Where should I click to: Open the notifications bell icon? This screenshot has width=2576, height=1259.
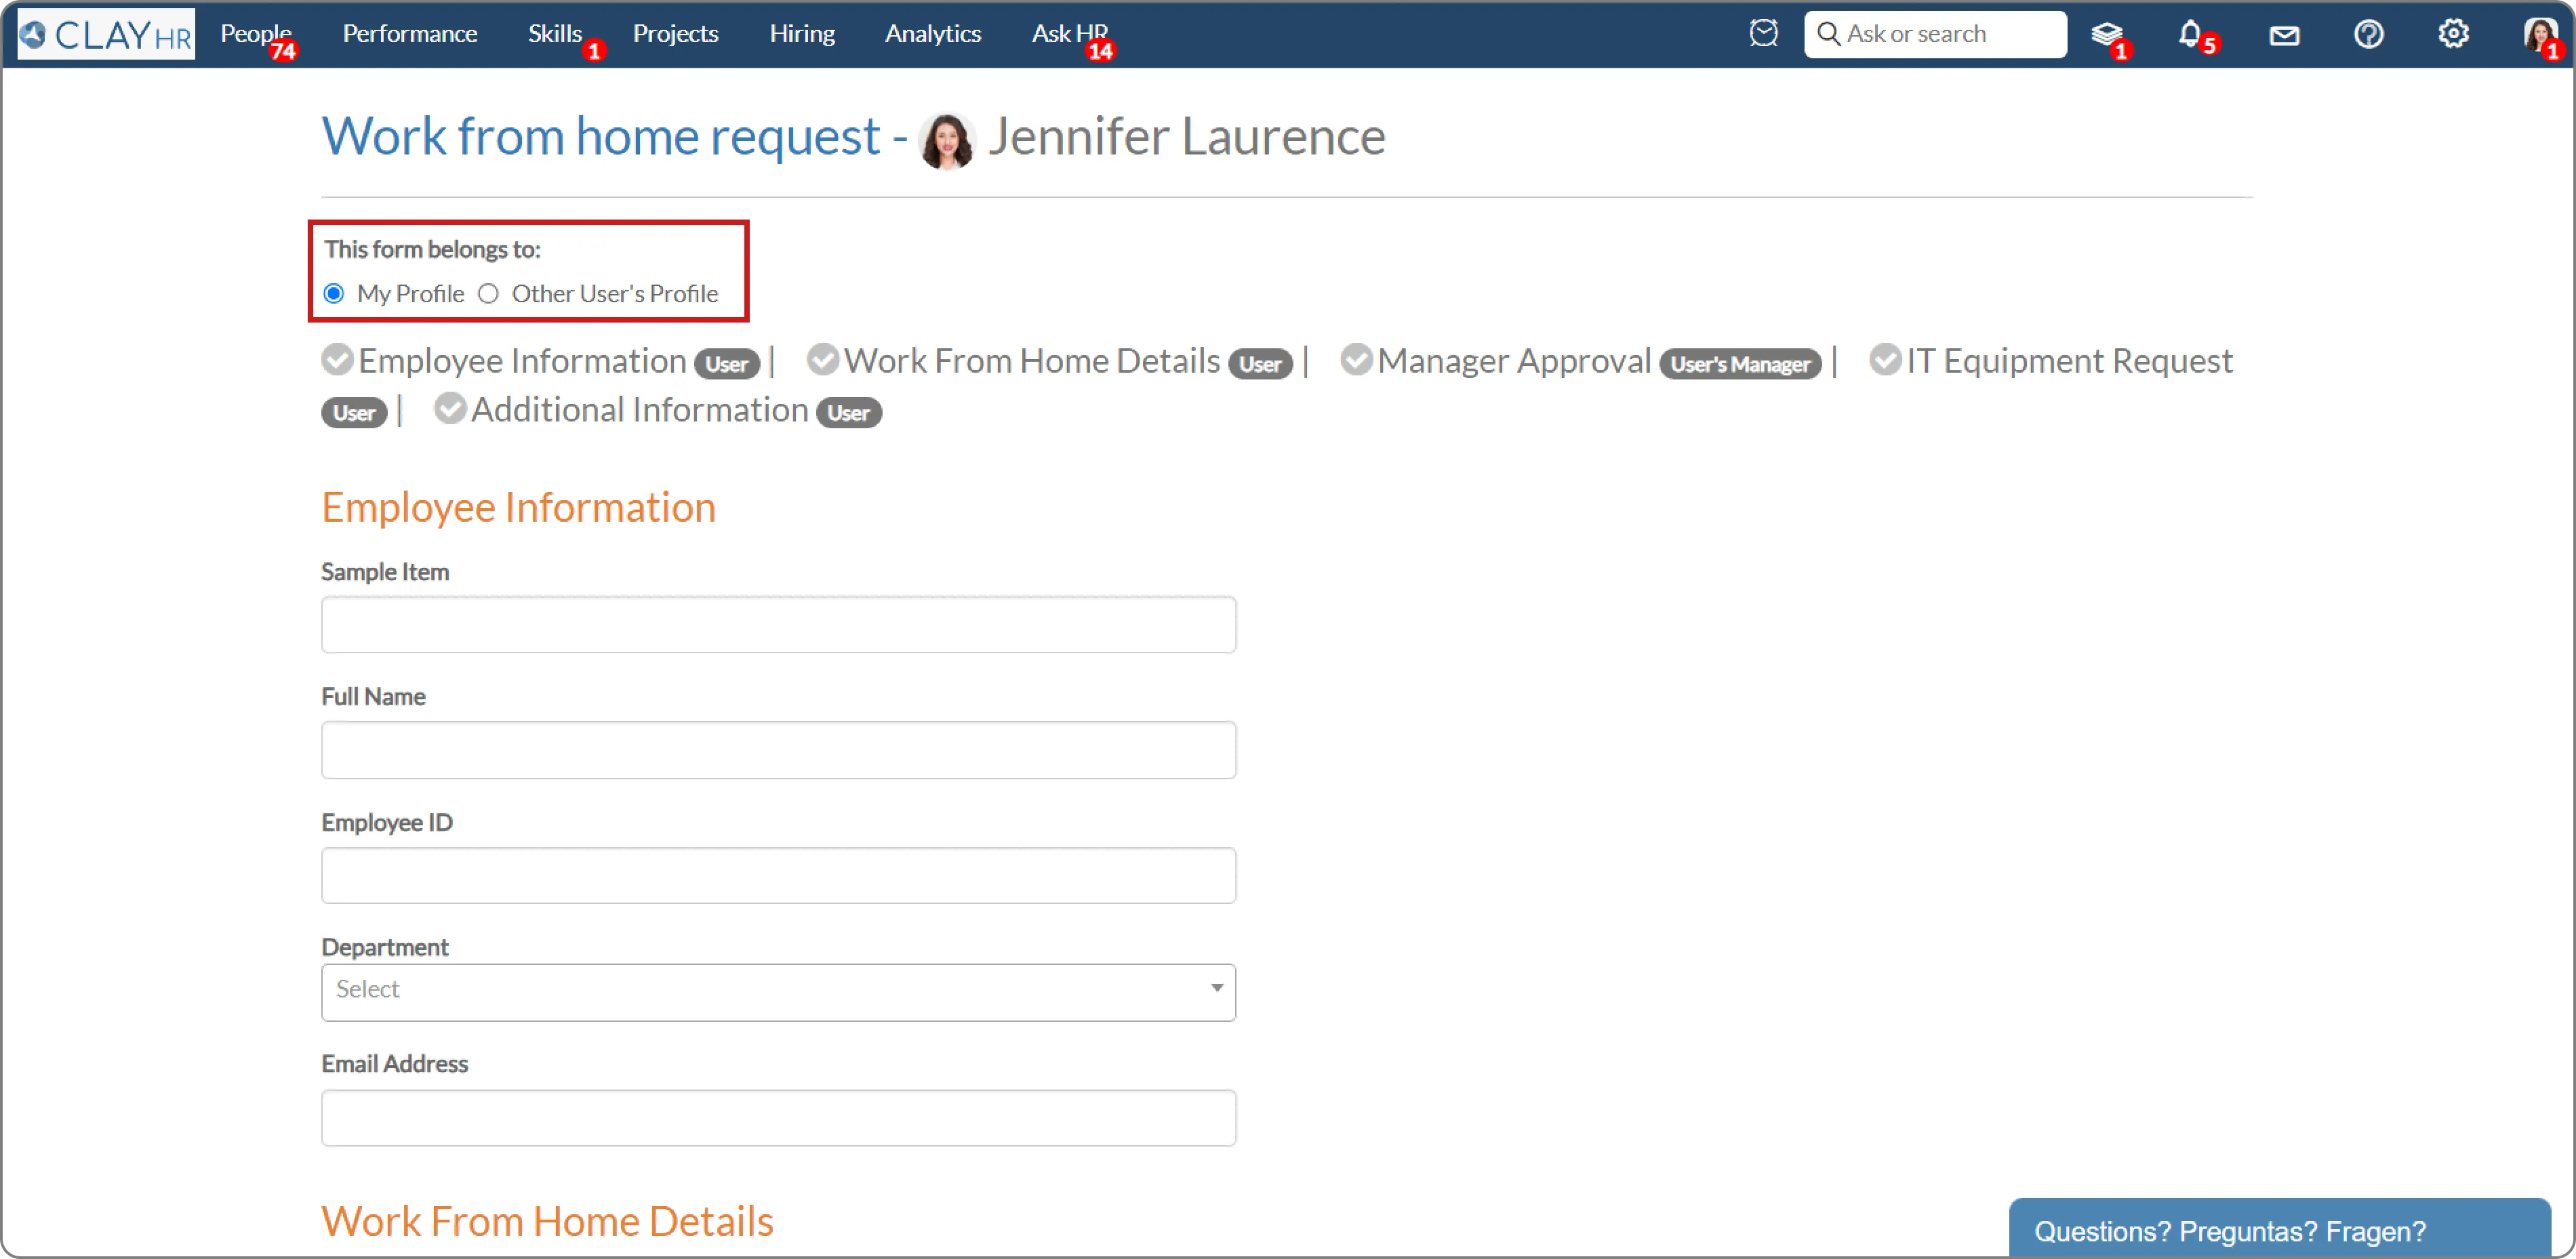point(2189,34)
